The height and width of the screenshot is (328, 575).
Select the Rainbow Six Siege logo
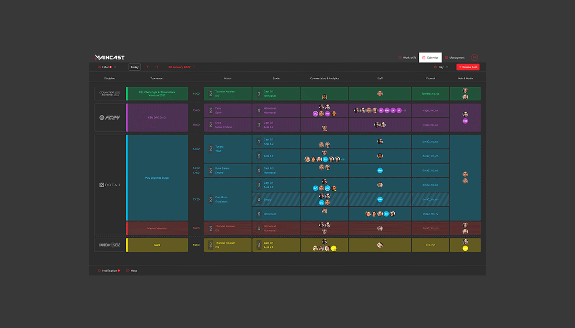click(110, 245)
